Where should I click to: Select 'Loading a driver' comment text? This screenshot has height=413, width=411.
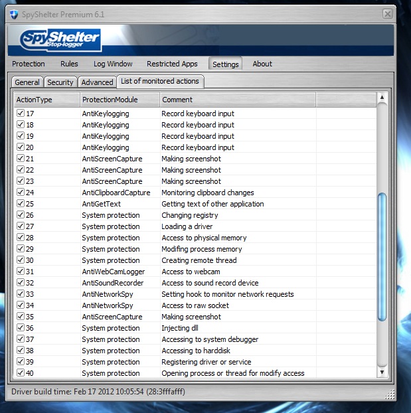point(187,226)
